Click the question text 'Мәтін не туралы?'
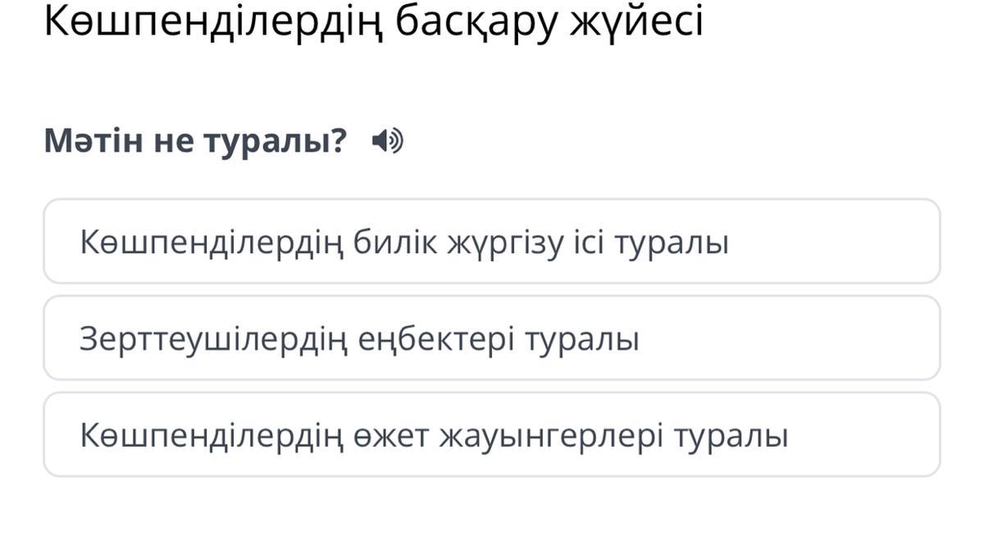 pyautogui.click(x=196, y=142)
